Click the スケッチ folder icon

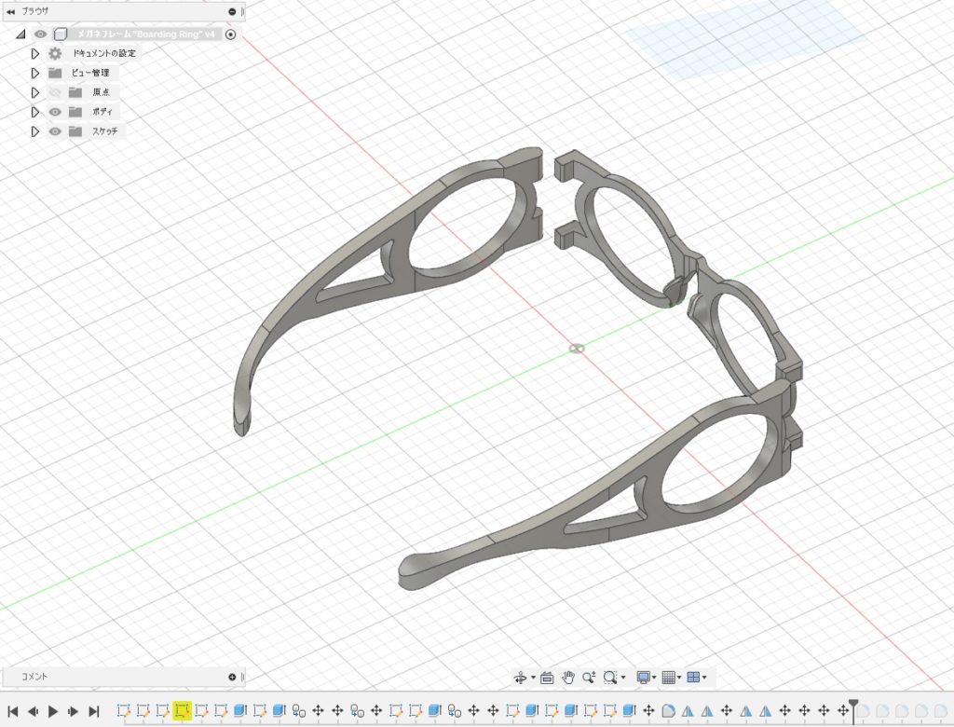point(75,131)
